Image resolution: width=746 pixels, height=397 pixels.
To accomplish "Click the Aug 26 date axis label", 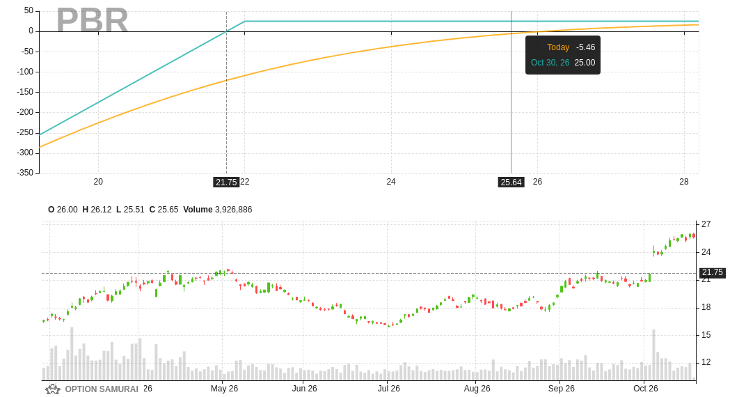I will click(x=477, y=389).
